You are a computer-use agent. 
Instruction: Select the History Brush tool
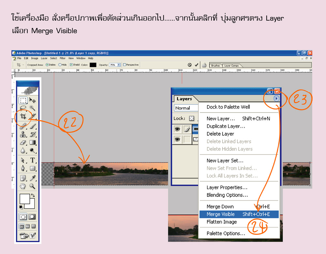32,134
